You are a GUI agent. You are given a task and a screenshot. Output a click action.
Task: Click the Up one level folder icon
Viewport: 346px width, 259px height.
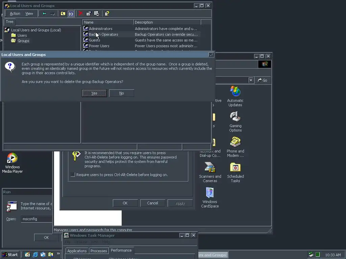coord(63,13)
